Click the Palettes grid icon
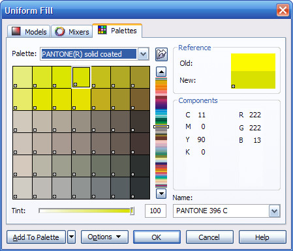293x251 pixels. click(x=102, y=30)
